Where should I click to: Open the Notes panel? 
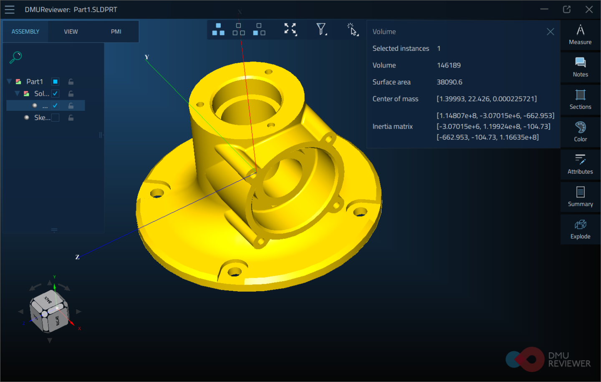pyautogui.click(x=580, y=67)
